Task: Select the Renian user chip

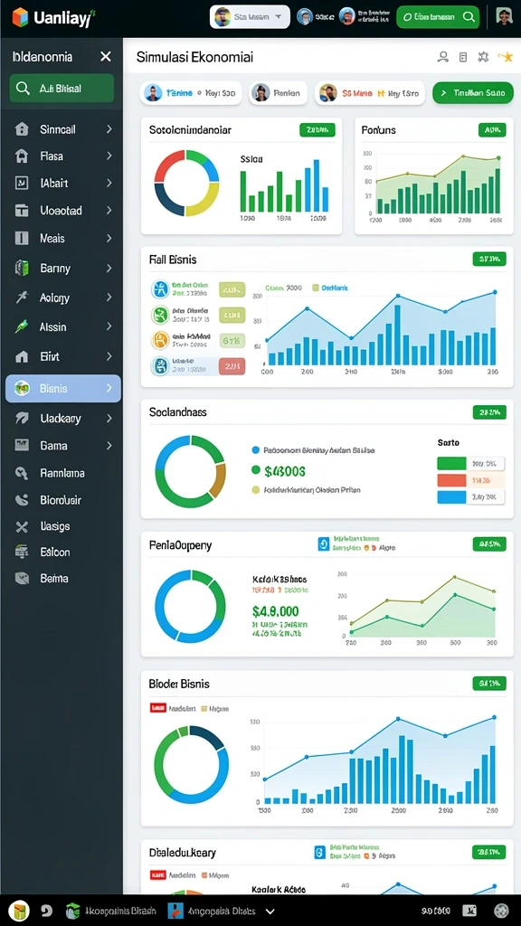Action: pyautogui.click(x=278, y=93)
